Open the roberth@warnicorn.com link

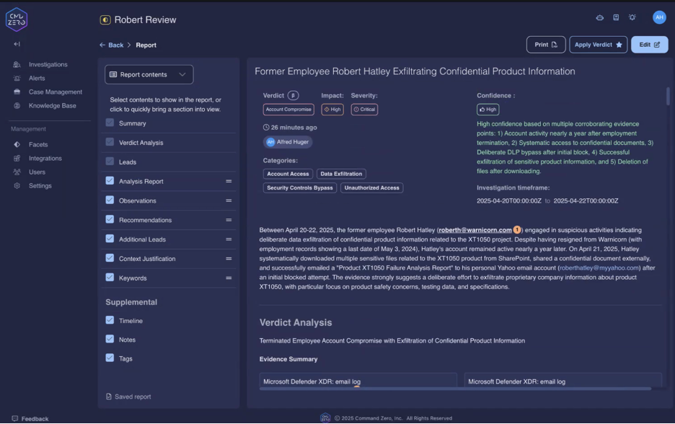tap(475, 230)
